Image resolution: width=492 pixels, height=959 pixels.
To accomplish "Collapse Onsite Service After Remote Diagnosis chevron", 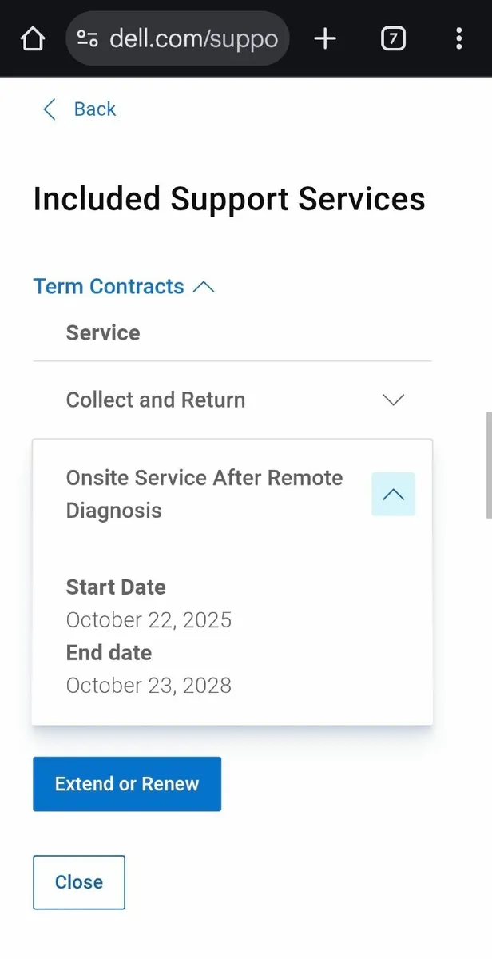I will 393,495.
